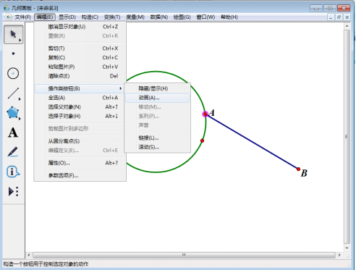Select the Compass circle tool
The image size is (356, 270).
point(13,73)
